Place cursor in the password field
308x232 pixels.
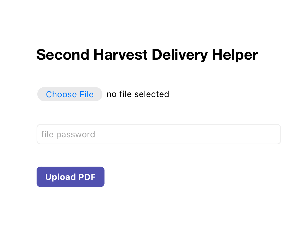[x=159, y=134]
